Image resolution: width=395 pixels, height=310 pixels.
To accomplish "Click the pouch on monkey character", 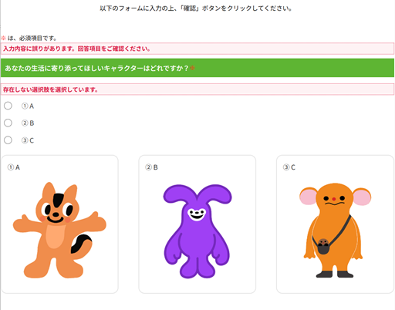I will pos(323,246).
